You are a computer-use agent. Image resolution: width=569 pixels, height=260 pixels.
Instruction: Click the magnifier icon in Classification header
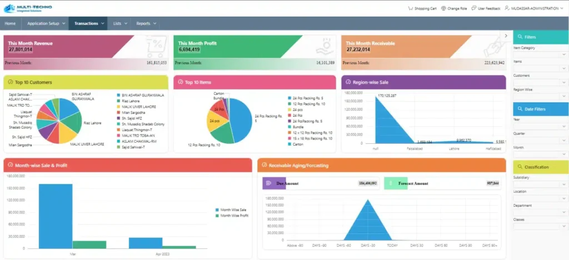click(x=519, y=167)
